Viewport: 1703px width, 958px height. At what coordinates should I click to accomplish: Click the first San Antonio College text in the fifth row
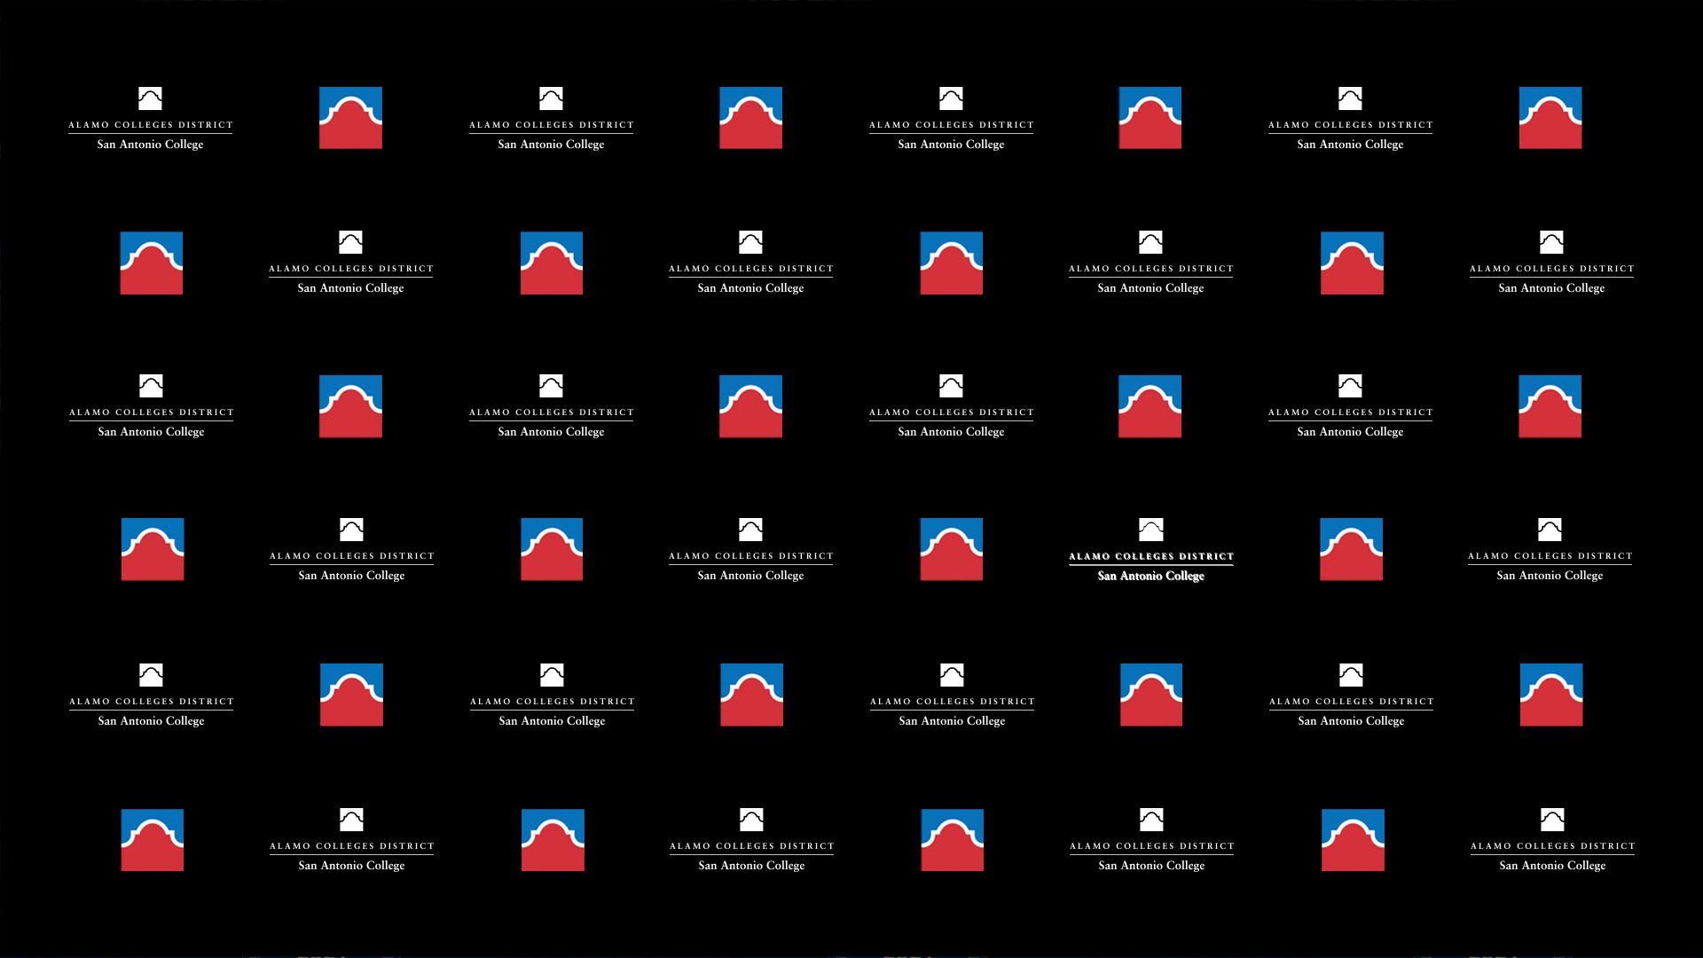(x=151, y=721)
